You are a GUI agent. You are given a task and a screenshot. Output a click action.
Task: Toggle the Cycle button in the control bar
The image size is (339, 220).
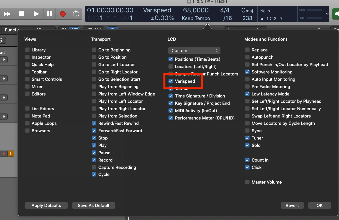click(76, 14)
